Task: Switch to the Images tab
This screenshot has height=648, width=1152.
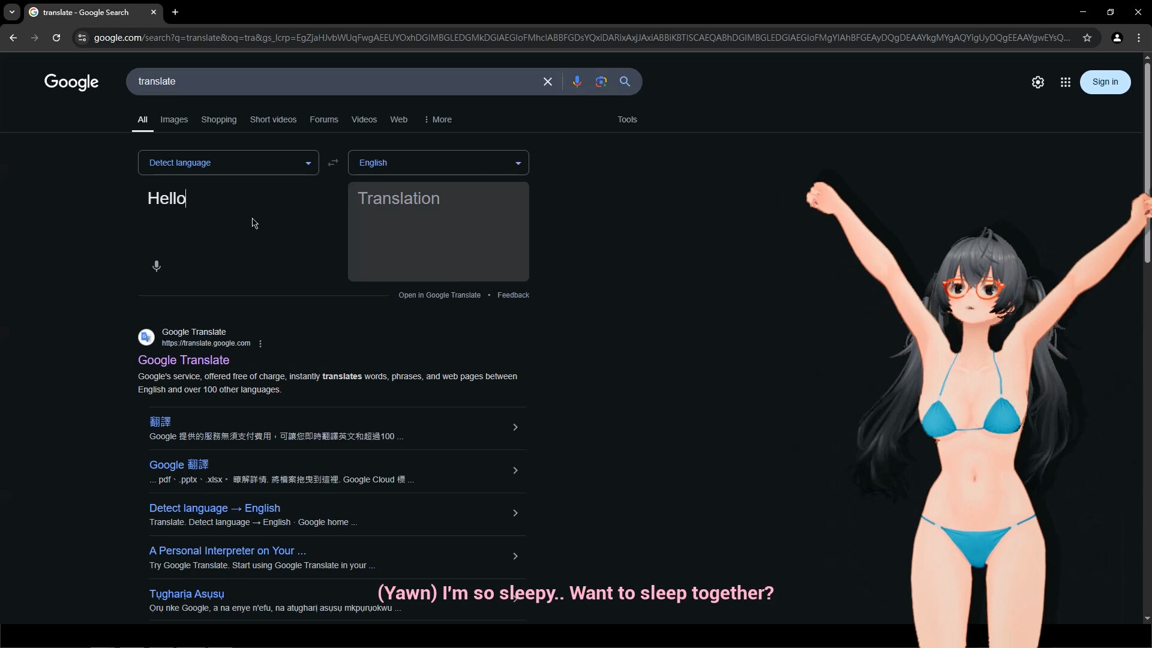Action: pyautogui.click(x=173, y=119)
